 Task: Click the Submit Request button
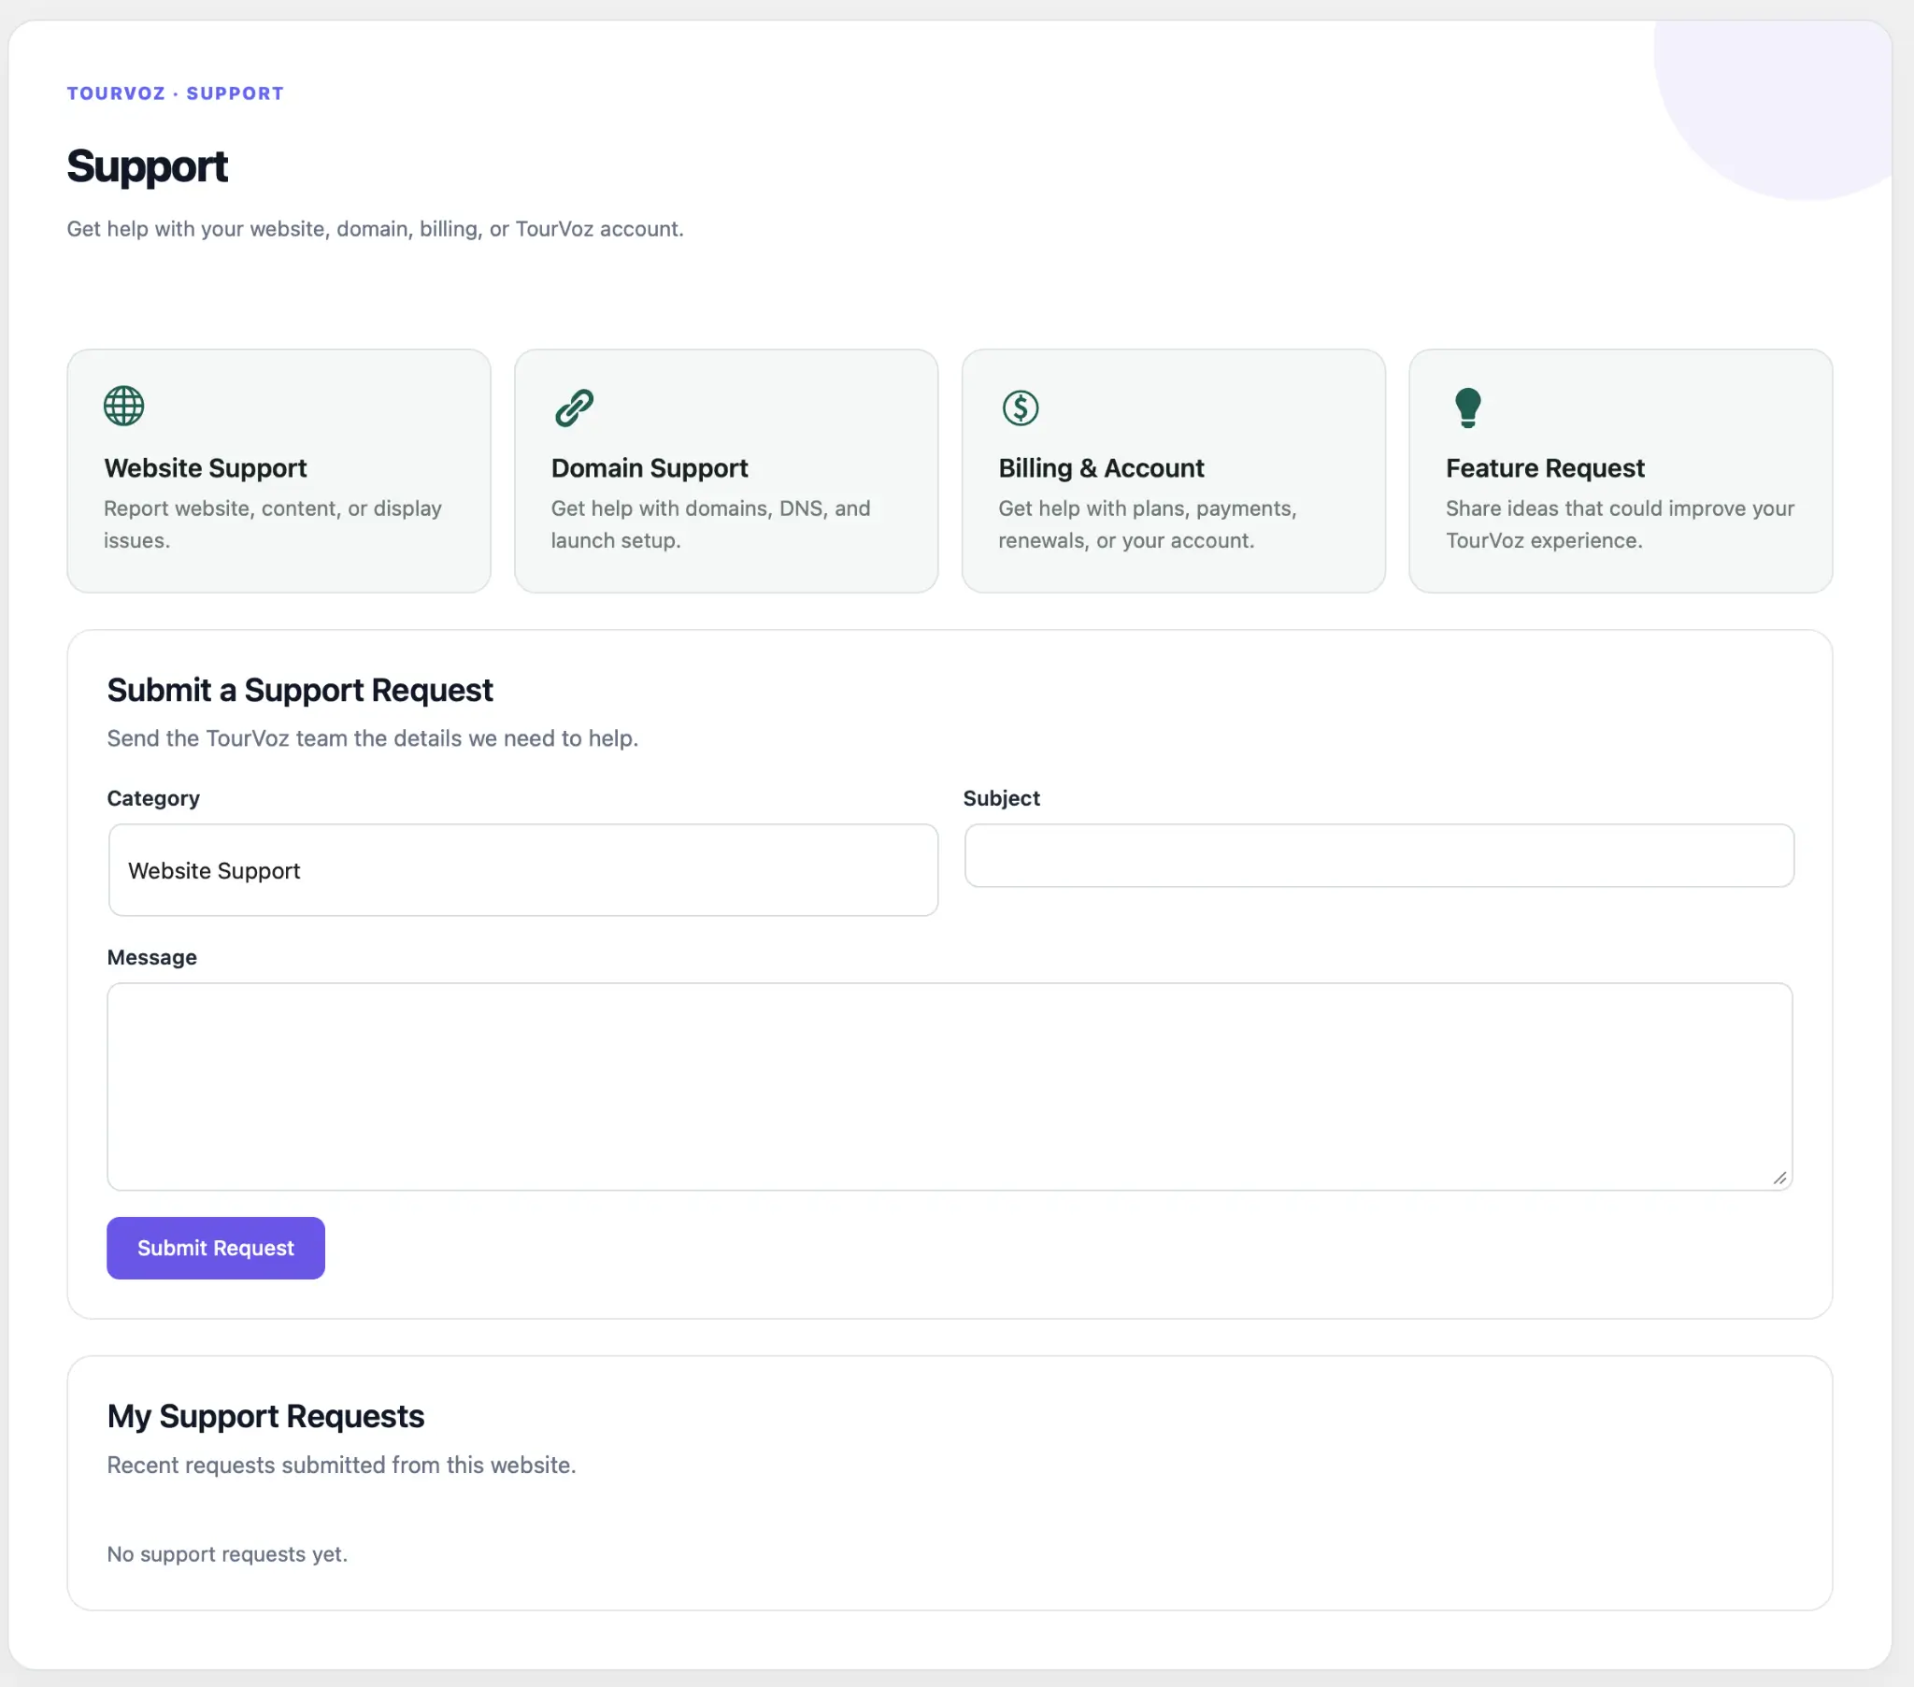(x=215, y=1248)
